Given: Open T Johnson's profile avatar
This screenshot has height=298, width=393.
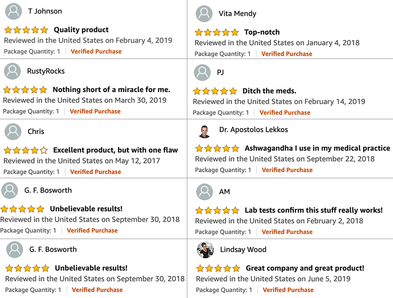Looking at the screenshot, I should pyautogui.click(x=13, y=11).
